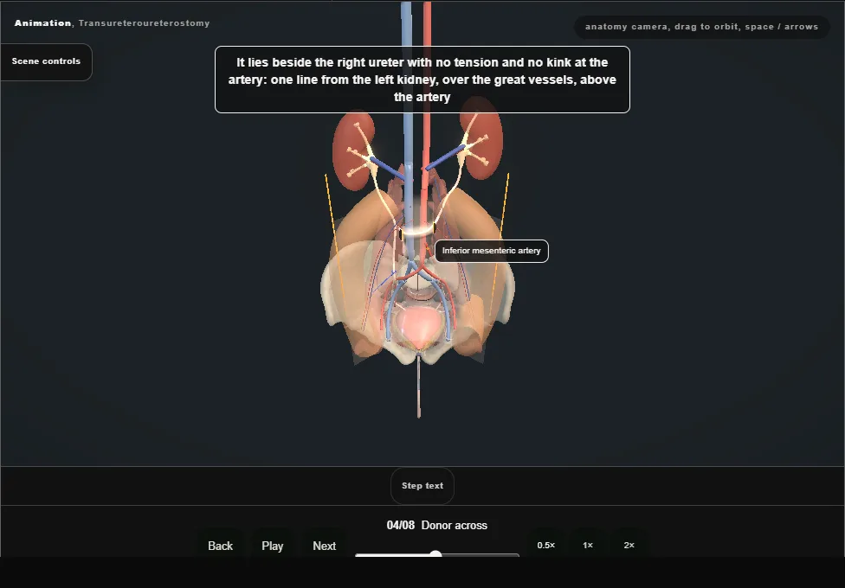Set playback speed to 2×
This screenshot has width=845, height=588.
(x=629, y=546)
